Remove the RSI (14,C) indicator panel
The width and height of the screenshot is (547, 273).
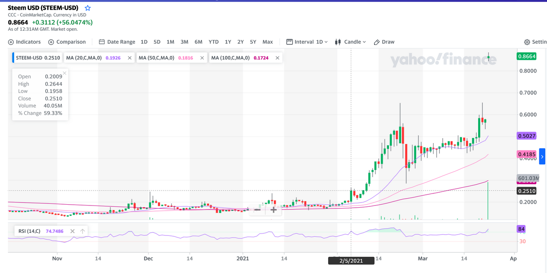73,231
